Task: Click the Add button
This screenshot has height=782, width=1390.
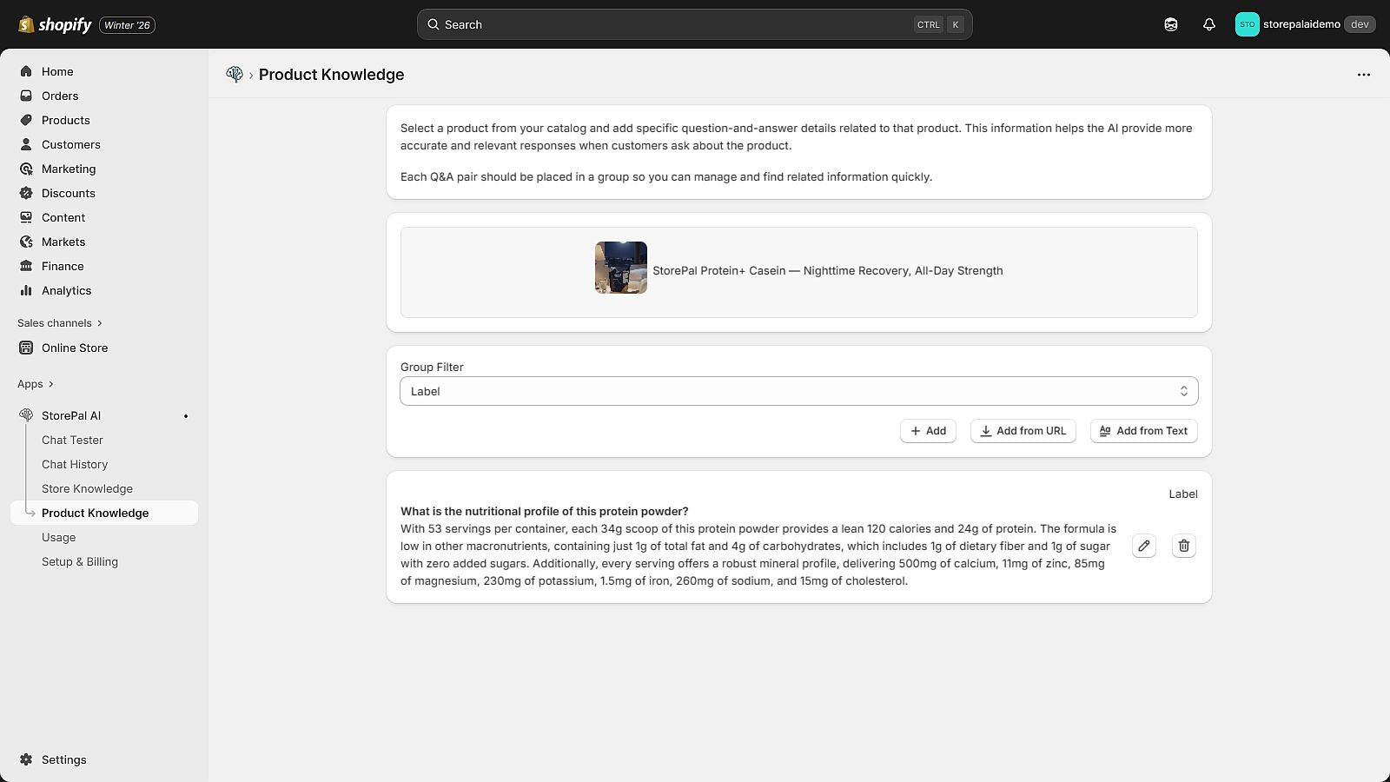Action: tap(928, 431)
